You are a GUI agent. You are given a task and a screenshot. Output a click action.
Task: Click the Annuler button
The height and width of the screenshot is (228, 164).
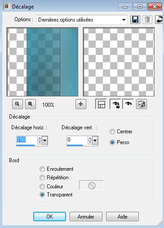click(x=86, y=217)
